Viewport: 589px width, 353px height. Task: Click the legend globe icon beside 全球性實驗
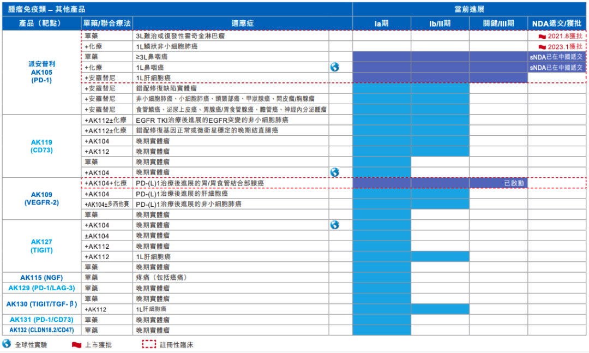pos(7,344)
